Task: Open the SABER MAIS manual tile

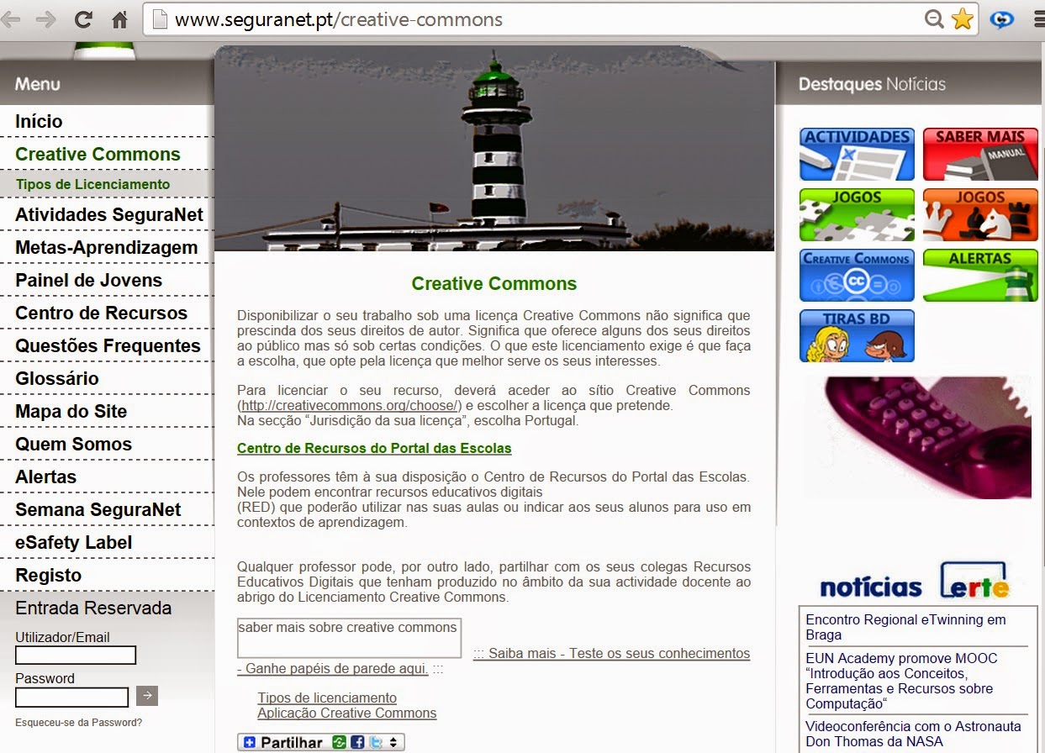Action: 980,154
